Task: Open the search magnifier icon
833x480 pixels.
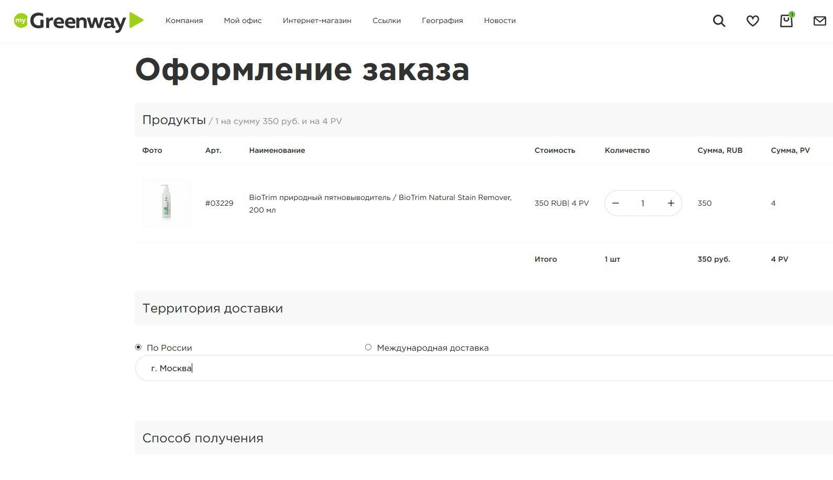Action: pyautogui.click(x=719, y=21)
